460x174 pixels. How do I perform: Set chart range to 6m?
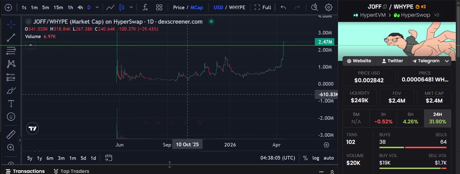(x=50, y=158)
